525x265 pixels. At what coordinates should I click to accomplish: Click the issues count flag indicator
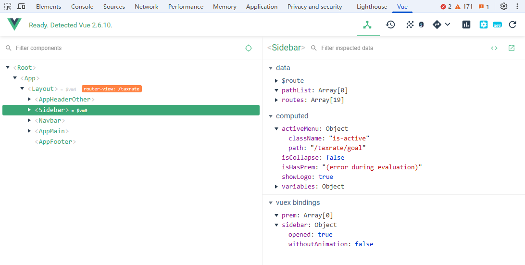[x=484, y=7]
